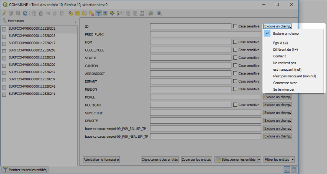Open the POPUL search operator dropdown
The image size is (327, 174).
point(277,97)
